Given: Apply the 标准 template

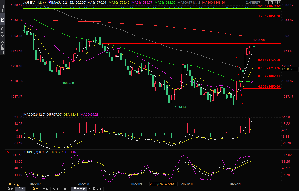Looking at the screenshot, I should click(x=45, y=189).
